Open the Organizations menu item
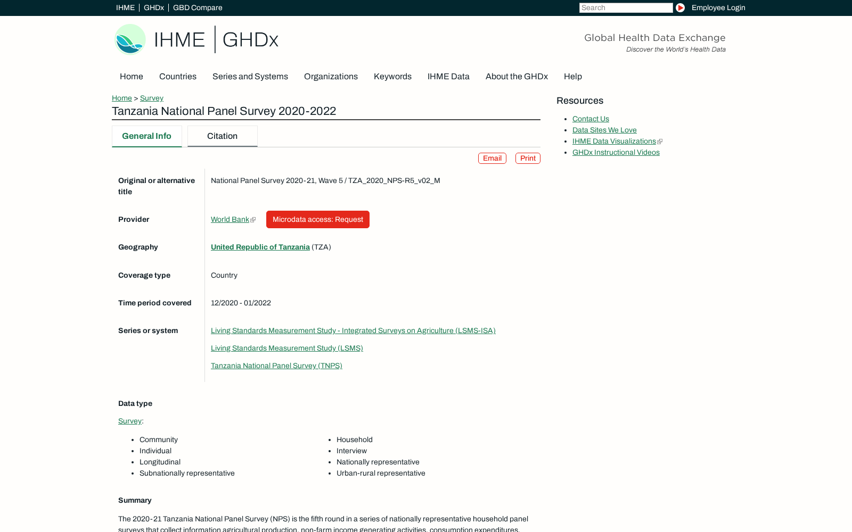This screenshot has height=532, width=852. [331, 77]
